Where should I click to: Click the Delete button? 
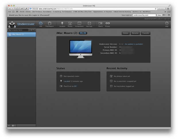pos(125,33)
